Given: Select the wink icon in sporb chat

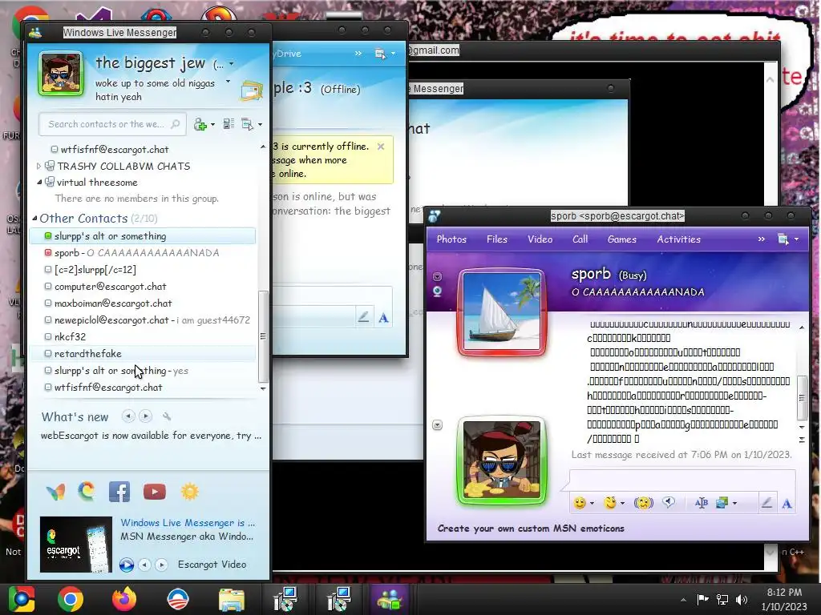Looking at the screenshot, I should click(x=609, y=503).
